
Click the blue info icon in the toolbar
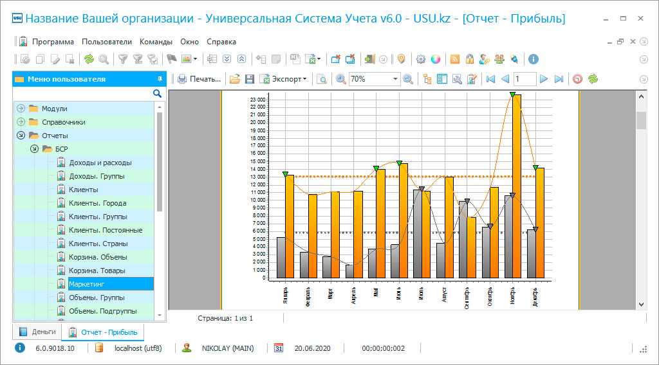pos(533,59)
